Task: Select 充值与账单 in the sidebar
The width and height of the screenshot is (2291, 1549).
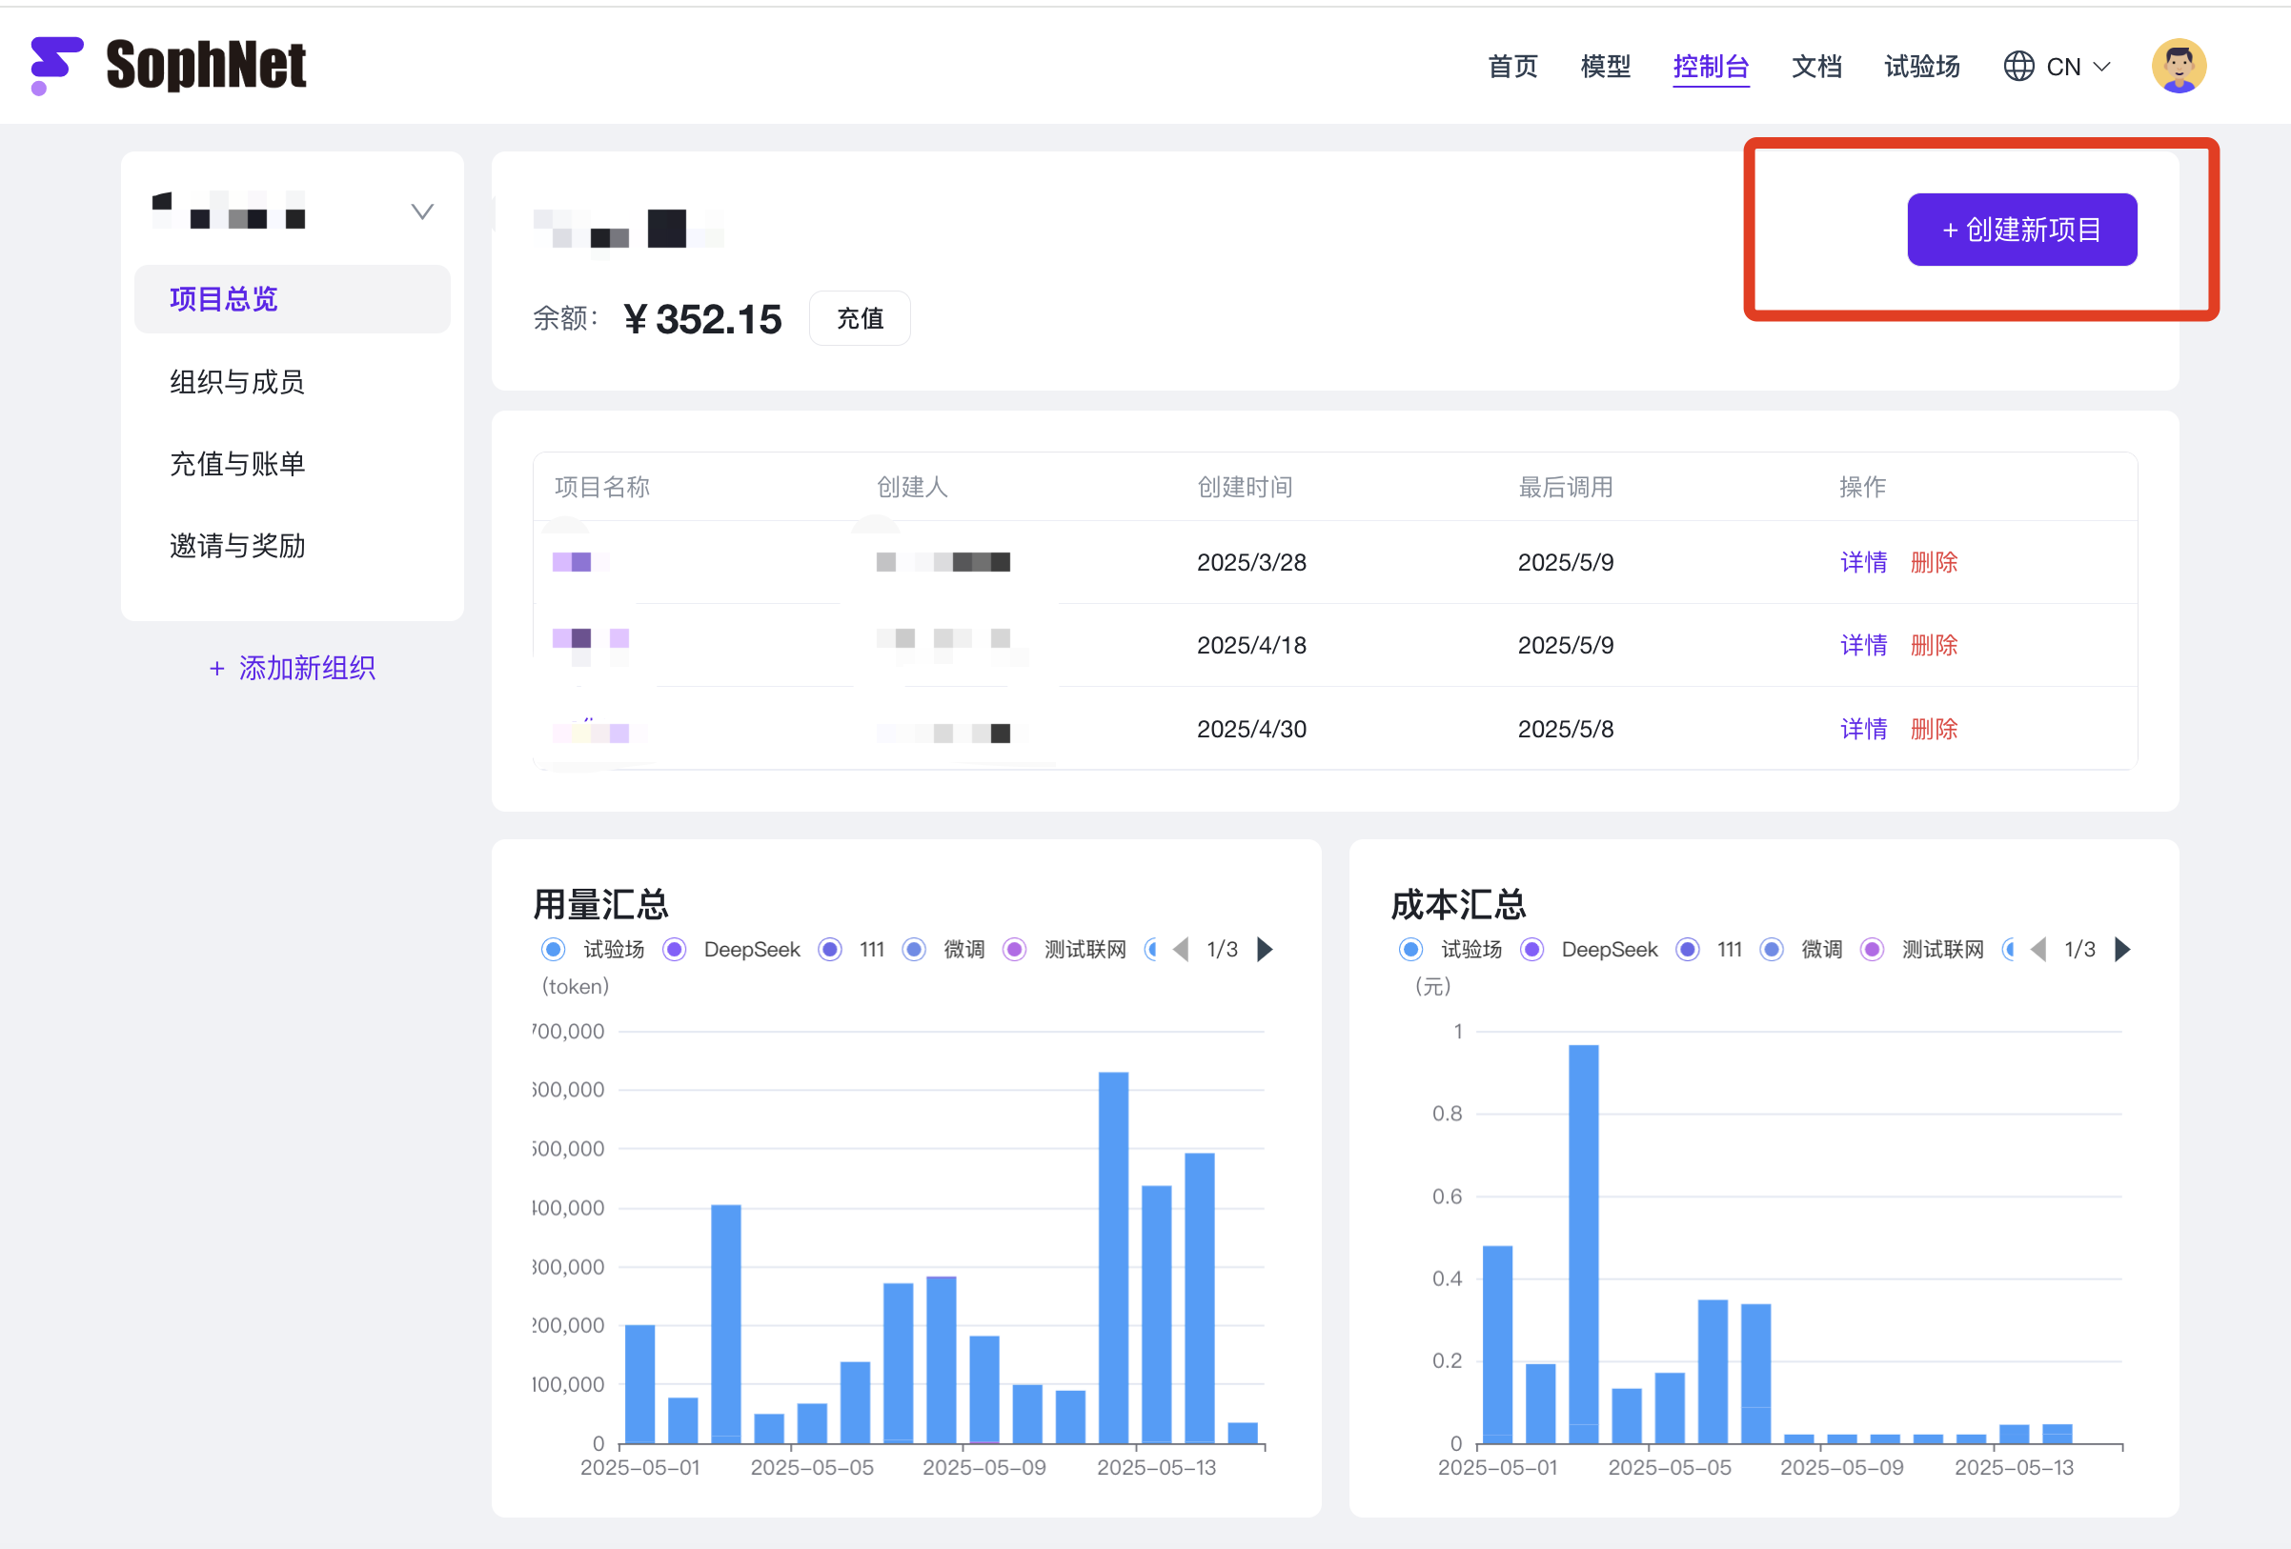Action: point(236,463)
